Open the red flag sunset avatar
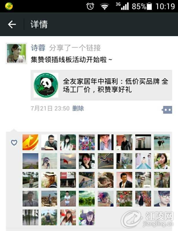The width and height of the screenshot is (178, 231). [x=68, y=161]
